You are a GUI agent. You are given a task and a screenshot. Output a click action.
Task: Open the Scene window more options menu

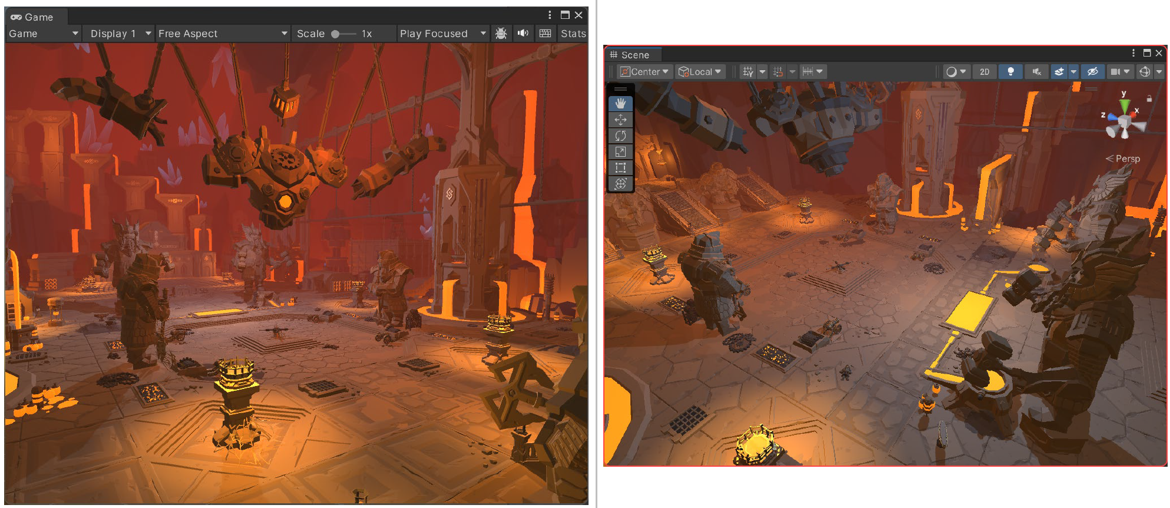(x=1133, y=53)
